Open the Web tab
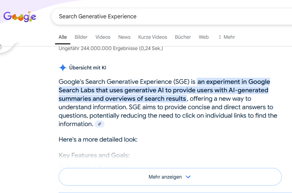 click(x=204, y=37)
